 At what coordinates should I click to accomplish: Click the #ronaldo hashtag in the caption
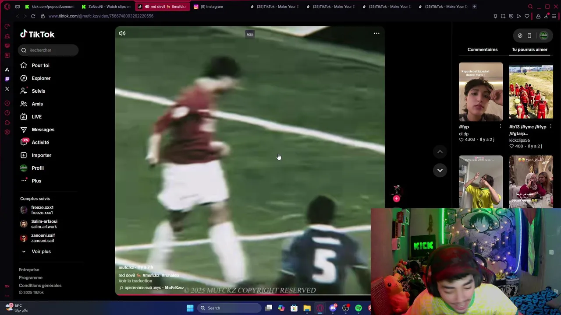click(x=170, y=276)
